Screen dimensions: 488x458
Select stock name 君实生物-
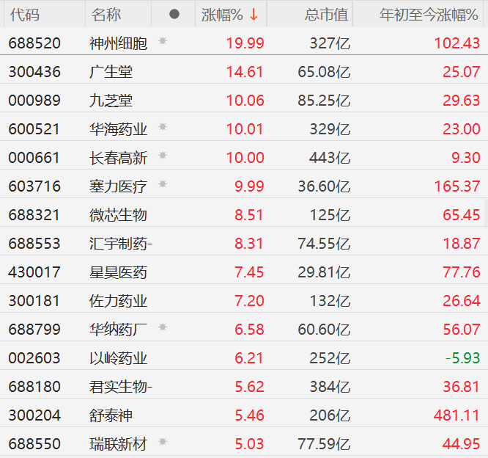pyautogui.click(x=121, y=387)
